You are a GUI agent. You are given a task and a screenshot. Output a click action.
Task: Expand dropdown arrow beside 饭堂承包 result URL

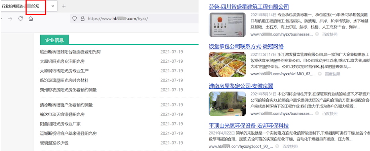tap(320, 74)
